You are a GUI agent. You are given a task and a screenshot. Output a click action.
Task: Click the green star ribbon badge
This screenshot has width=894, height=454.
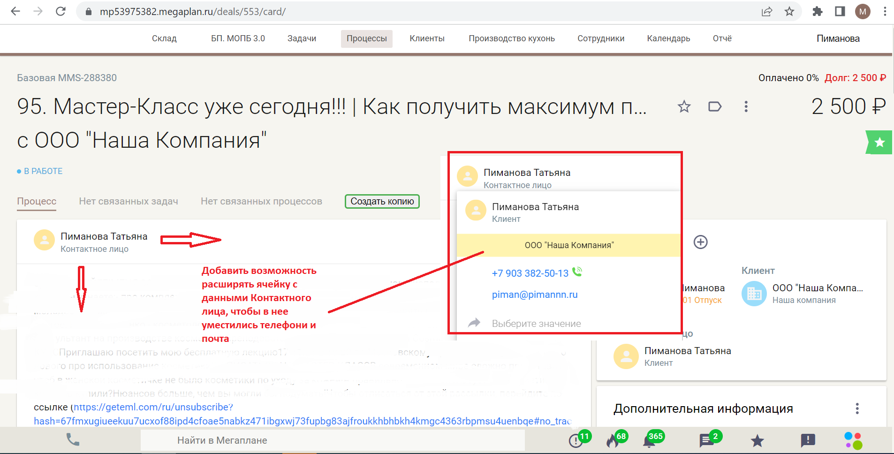tap(879, 142)
